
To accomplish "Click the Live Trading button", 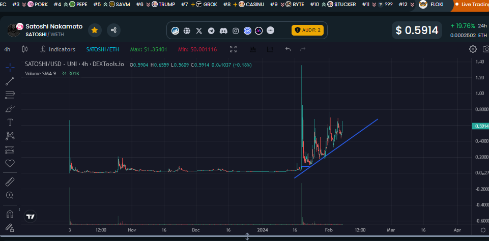I will click(x=471, y=5).
